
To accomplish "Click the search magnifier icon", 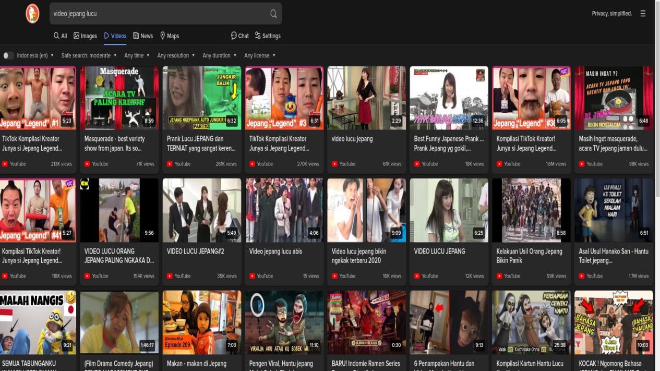I will tap(273, 13).
